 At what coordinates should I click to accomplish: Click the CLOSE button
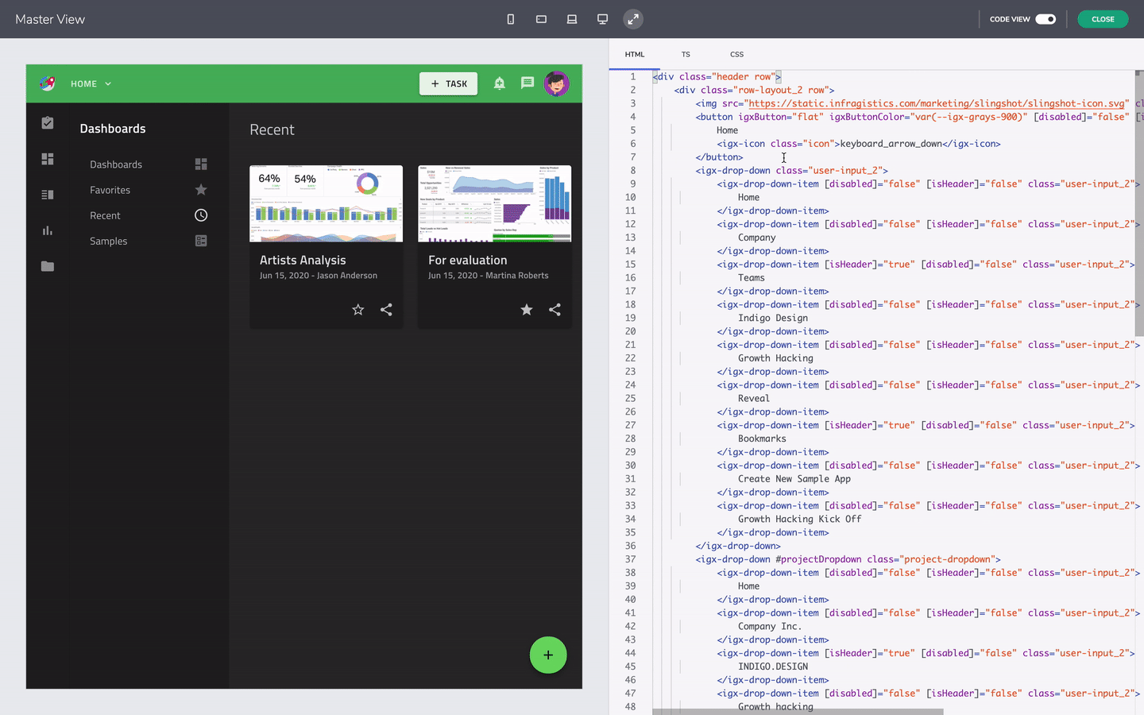(x=1103, y=18)
